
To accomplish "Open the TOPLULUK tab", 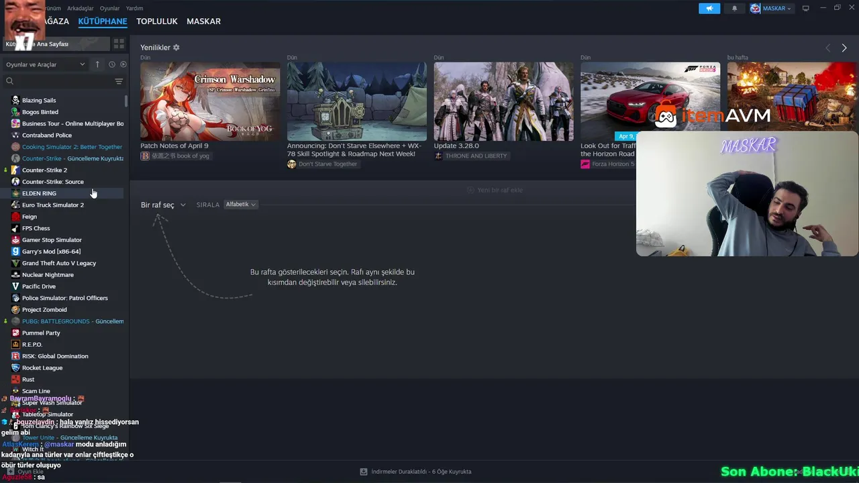I will point(157,21).
